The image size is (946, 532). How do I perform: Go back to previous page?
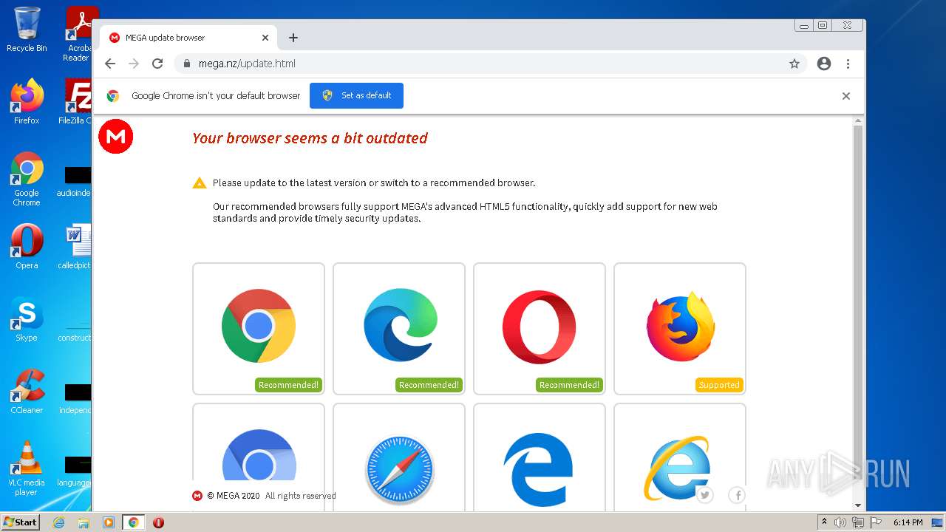point(110,64)
